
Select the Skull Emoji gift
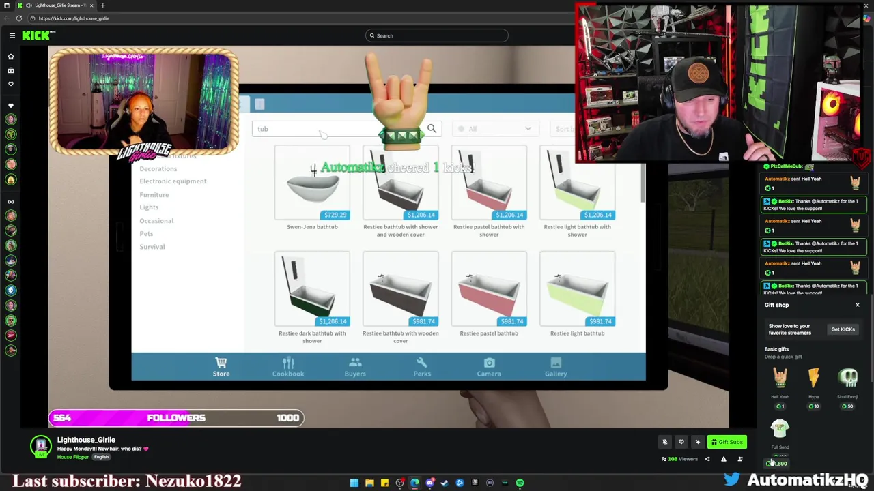[x=847, y=387]
